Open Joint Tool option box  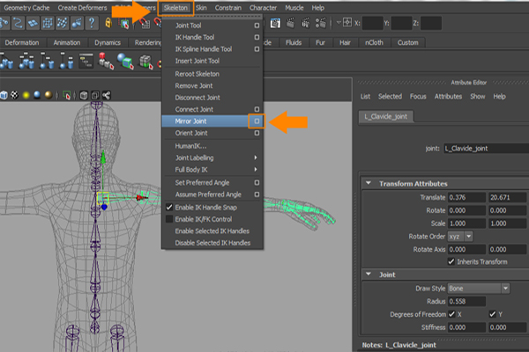click(x=257, y=26)
